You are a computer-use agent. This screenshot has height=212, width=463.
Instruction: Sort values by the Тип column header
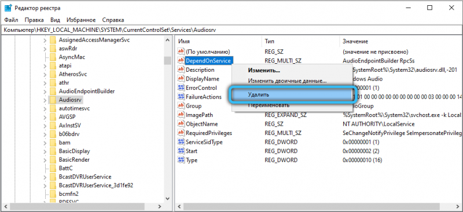pyautogui.click(x=300, y=41)
